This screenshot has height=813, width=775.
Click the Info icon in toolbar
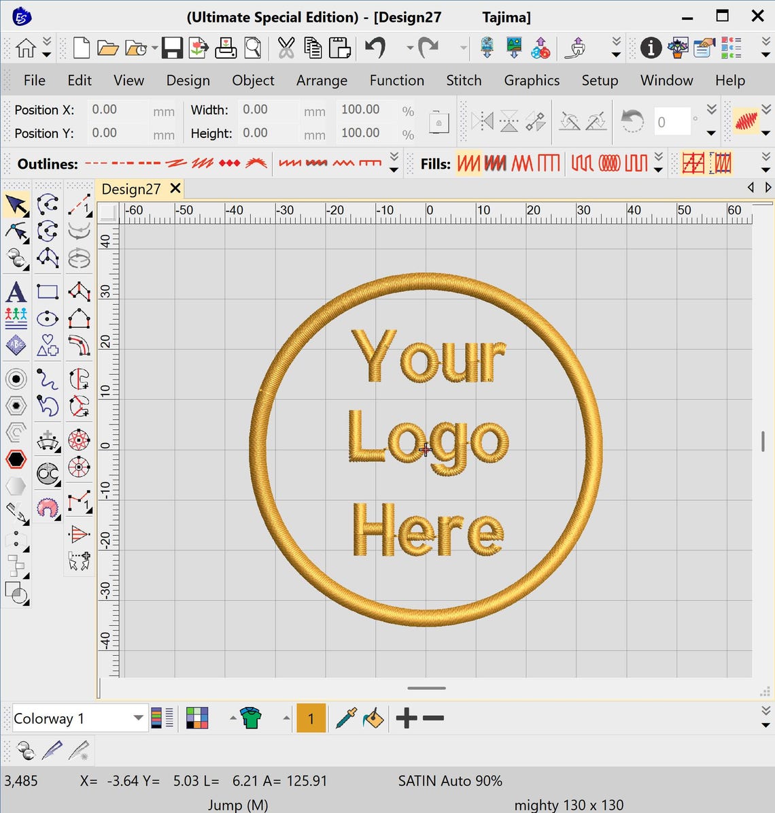651,48
